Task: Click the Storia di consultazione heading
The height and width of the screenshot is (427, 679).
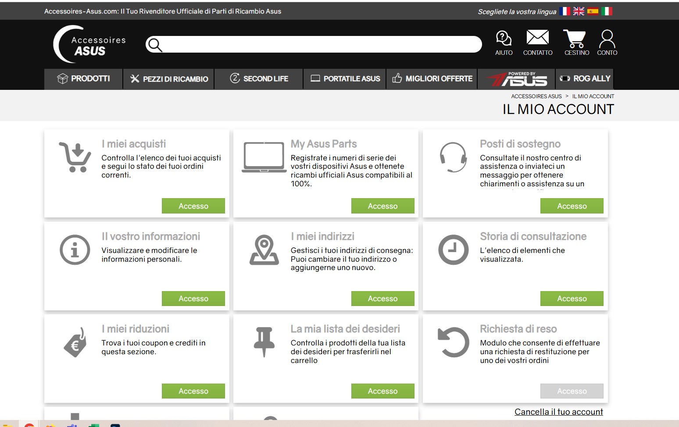Action: [533, 236]
